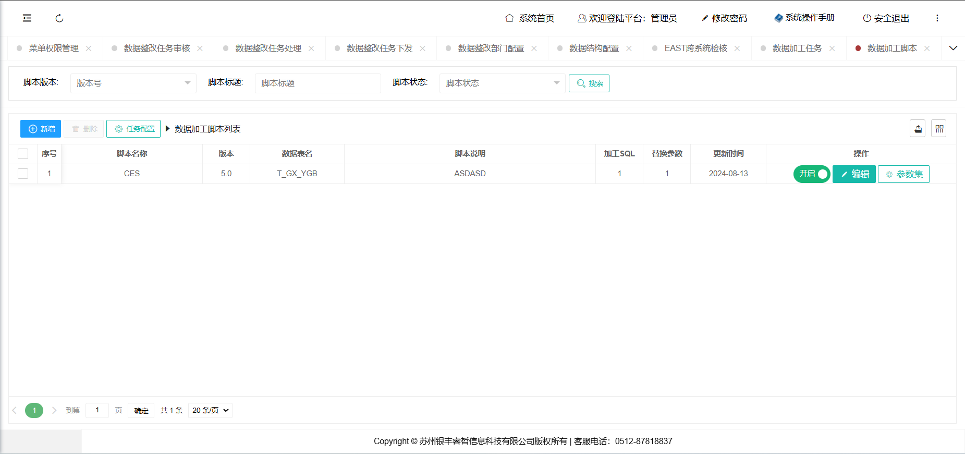965x454 pixels.
Task: Switch to the 数据加工任务 tab
Action: click(x=797, y=48)
